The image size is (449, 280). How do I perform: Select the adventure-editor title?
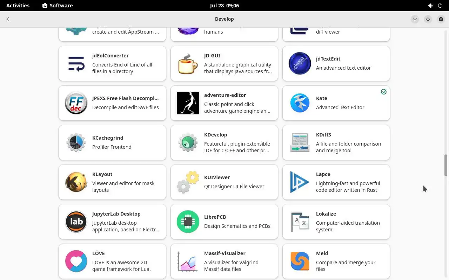[225, 95]
